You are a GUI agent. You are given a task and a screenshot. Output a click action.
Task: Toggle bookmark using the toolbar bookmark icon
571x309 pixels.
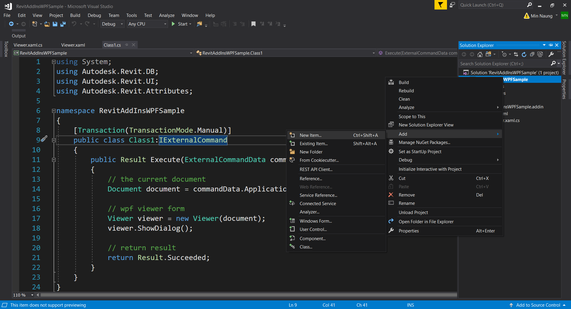[x=253, y=24]
